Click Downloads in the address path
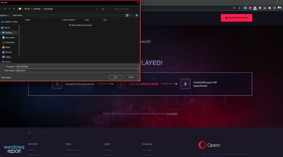Viewport: 283px width, 157px height. [48, 9]
